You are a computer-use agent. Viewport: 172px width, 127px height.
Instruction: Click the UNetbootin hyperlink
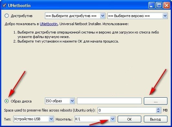[49, 24]
